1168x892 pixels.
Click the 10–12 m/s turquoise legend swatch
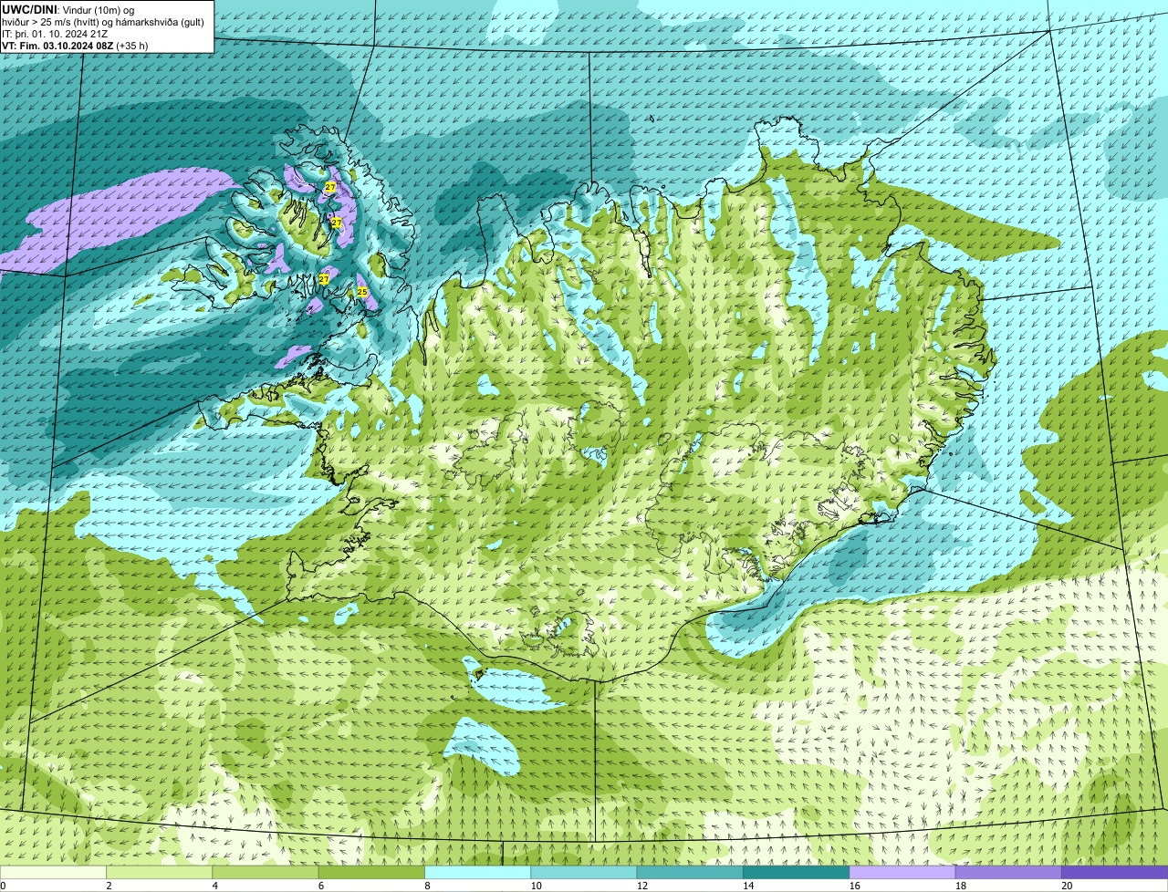tap(584, 873)
